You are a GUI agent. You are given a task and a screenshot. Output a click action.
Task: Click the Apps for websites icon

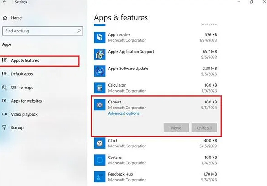point(4,101)
